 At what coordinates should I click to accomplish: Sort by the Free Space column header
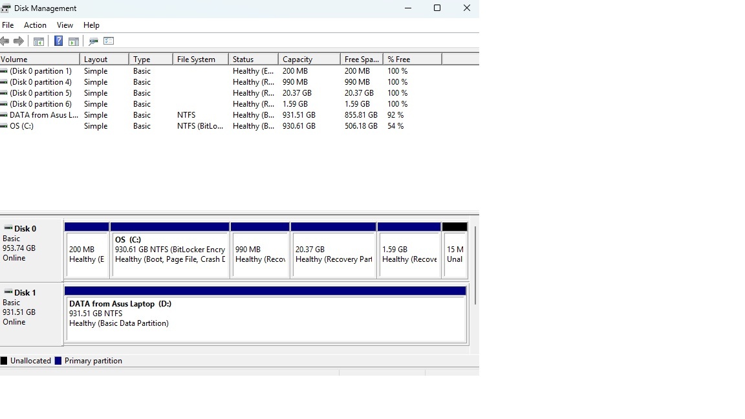[362, 59]
